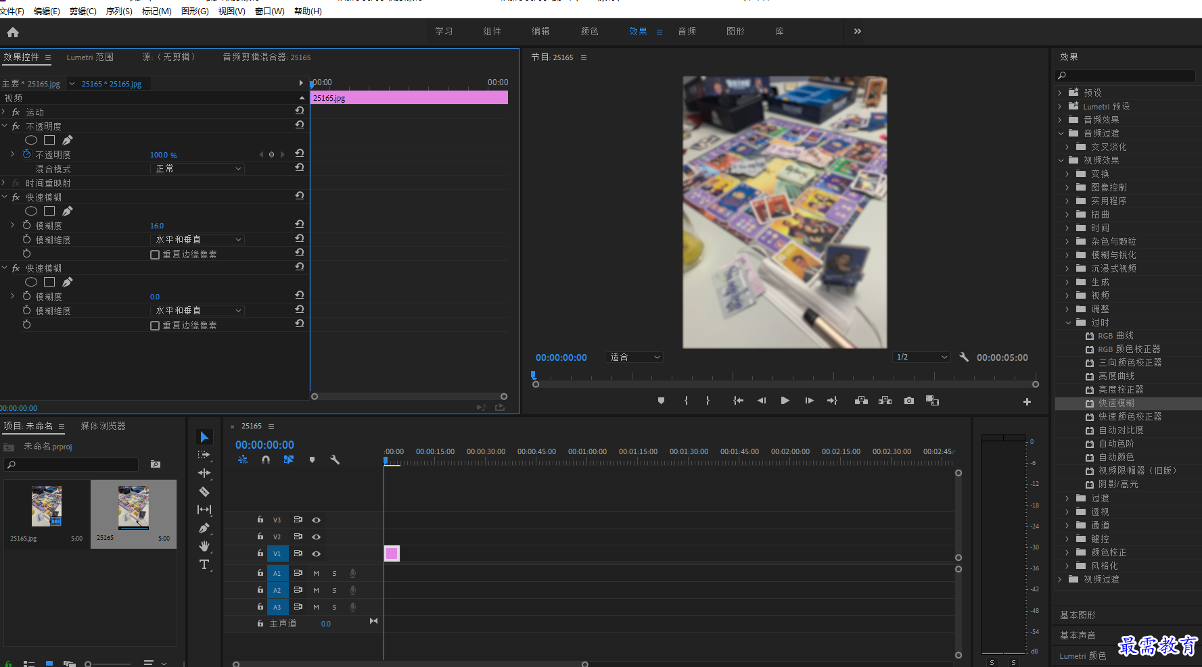Viewport: 1202px width, 667px height.
Task: Open 基本图形 panel
Action: (x=1077, y=615)
